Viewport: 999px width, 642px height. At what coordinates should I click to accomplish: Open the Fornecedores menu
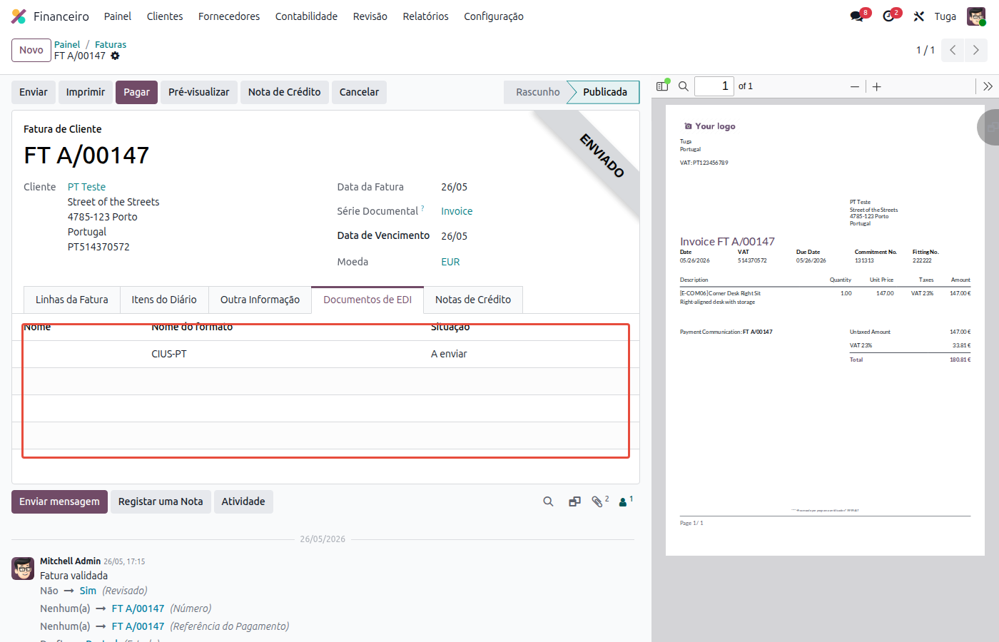pyautogui.click(x=229, y=16)
